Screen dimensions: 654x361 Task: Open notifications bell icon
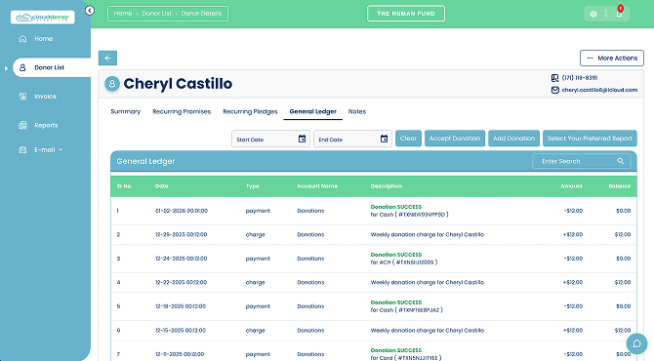[619, 14]
